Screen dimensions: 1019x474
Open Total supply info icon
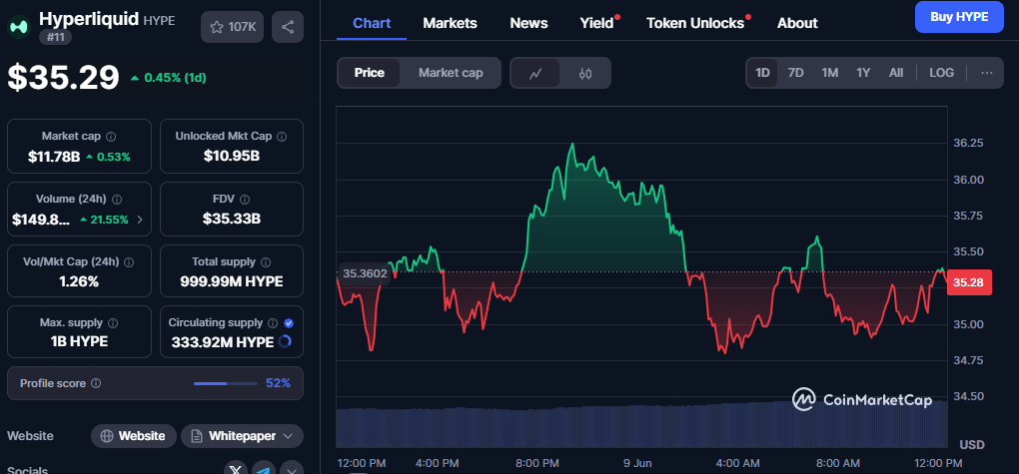coord(266,262)
